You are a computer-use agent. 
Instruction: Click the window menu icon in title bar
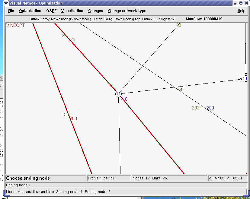(x=6, y=3)
